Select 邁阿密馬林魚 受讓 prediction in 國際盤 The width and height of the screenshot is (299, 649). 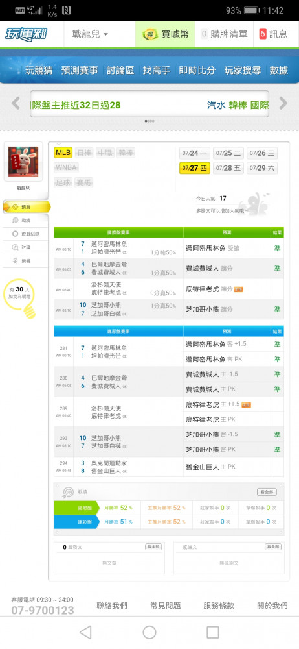[x=213, y=249]
